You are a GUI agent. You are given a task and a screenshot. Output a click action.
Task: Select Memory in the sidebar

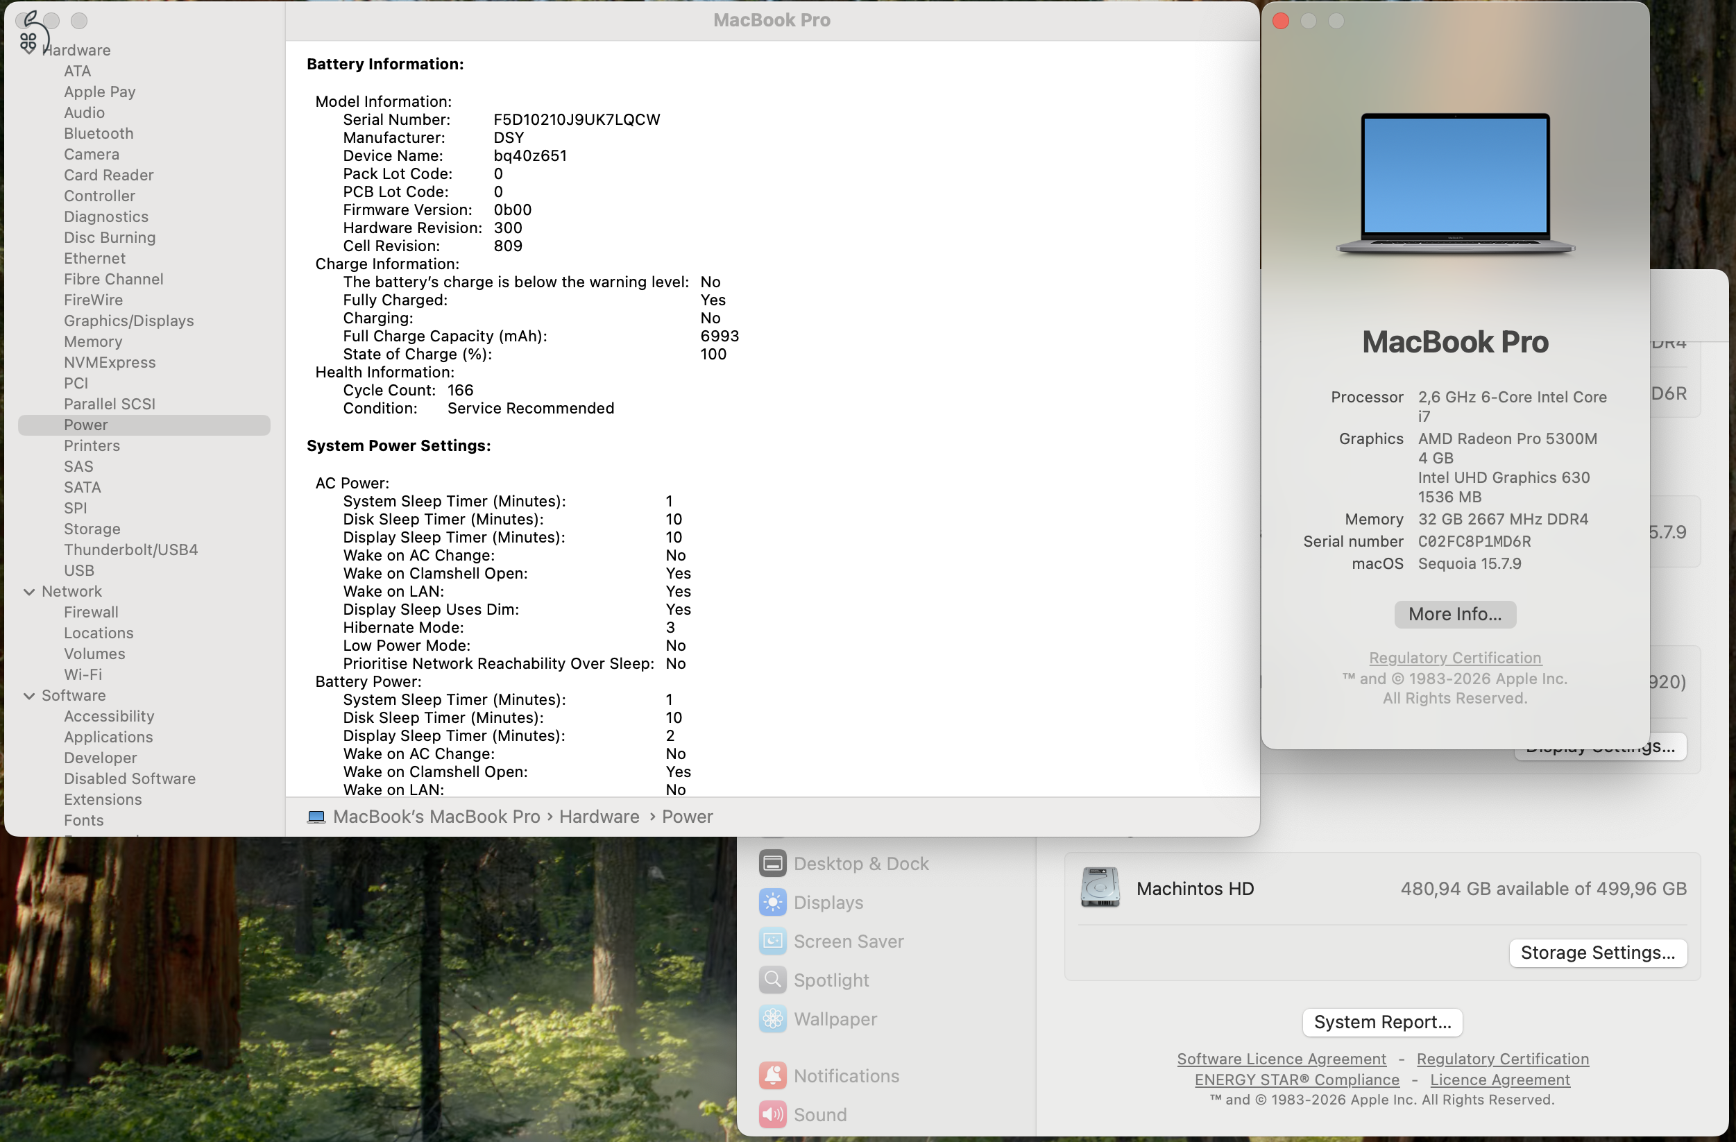tap(94, 341)
